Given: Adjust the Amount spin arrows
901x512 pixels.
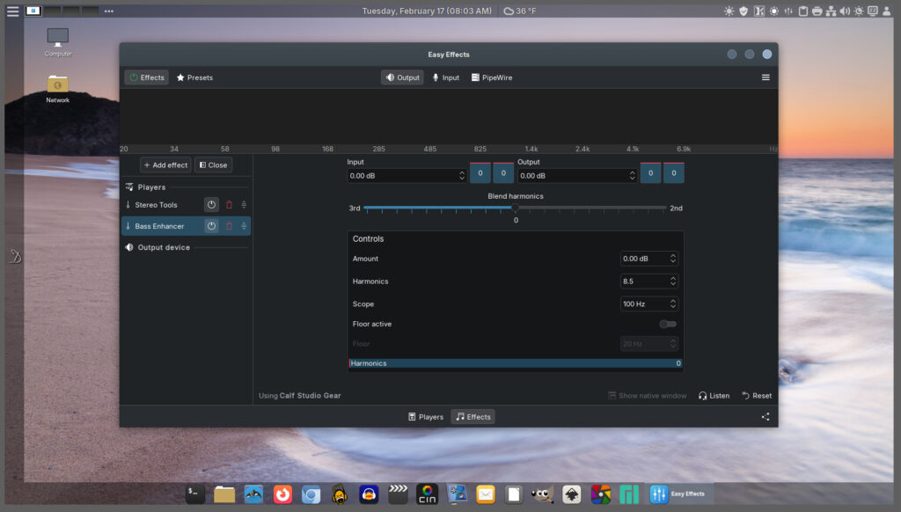Looking at the screenshot, I should pyautogui.click(x=673, y=259).
